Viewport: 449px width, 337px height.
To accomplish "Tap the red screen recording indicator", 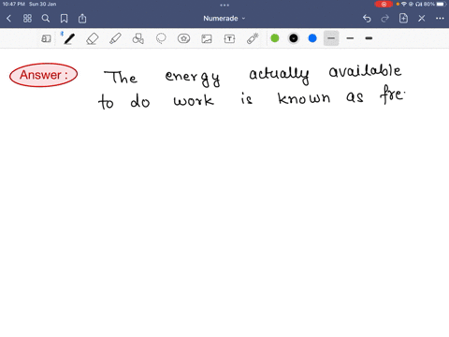I will click(384, 4).
